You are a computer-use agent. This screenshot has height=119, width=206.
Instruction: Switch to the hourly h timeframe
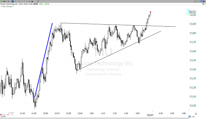click(x=22, y=1)
